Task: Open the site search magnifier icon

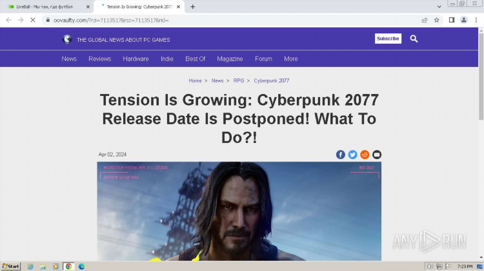Action: [x=414, y=39]
